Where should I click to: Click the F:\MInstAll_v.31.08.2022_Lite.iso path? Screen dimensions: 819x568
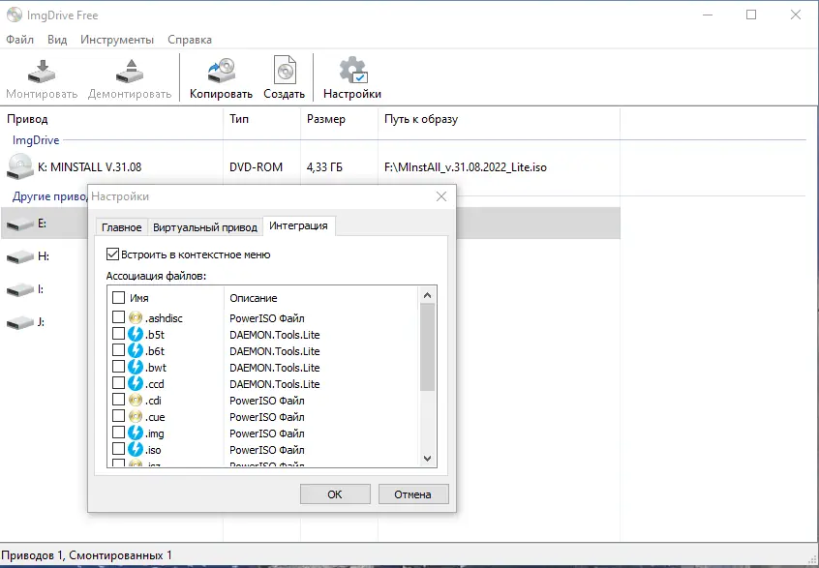pyautogui.click(x=466, y=167)
